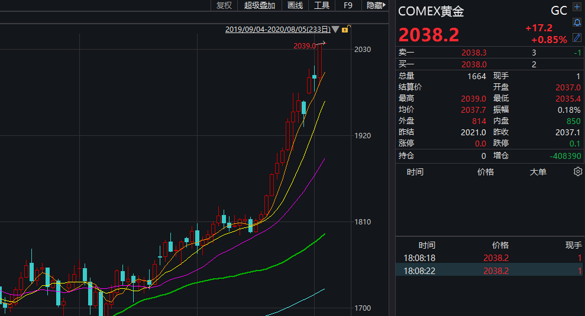Viewport: 585px width, 316px height.
Task: Click 最低 value 2035.4
Action: 568,99
